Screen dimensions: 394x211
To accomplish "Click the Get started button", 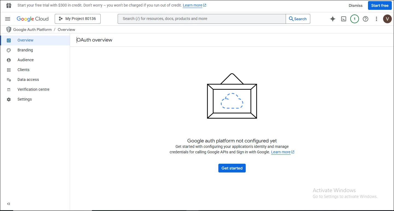I will pos(232,168).
